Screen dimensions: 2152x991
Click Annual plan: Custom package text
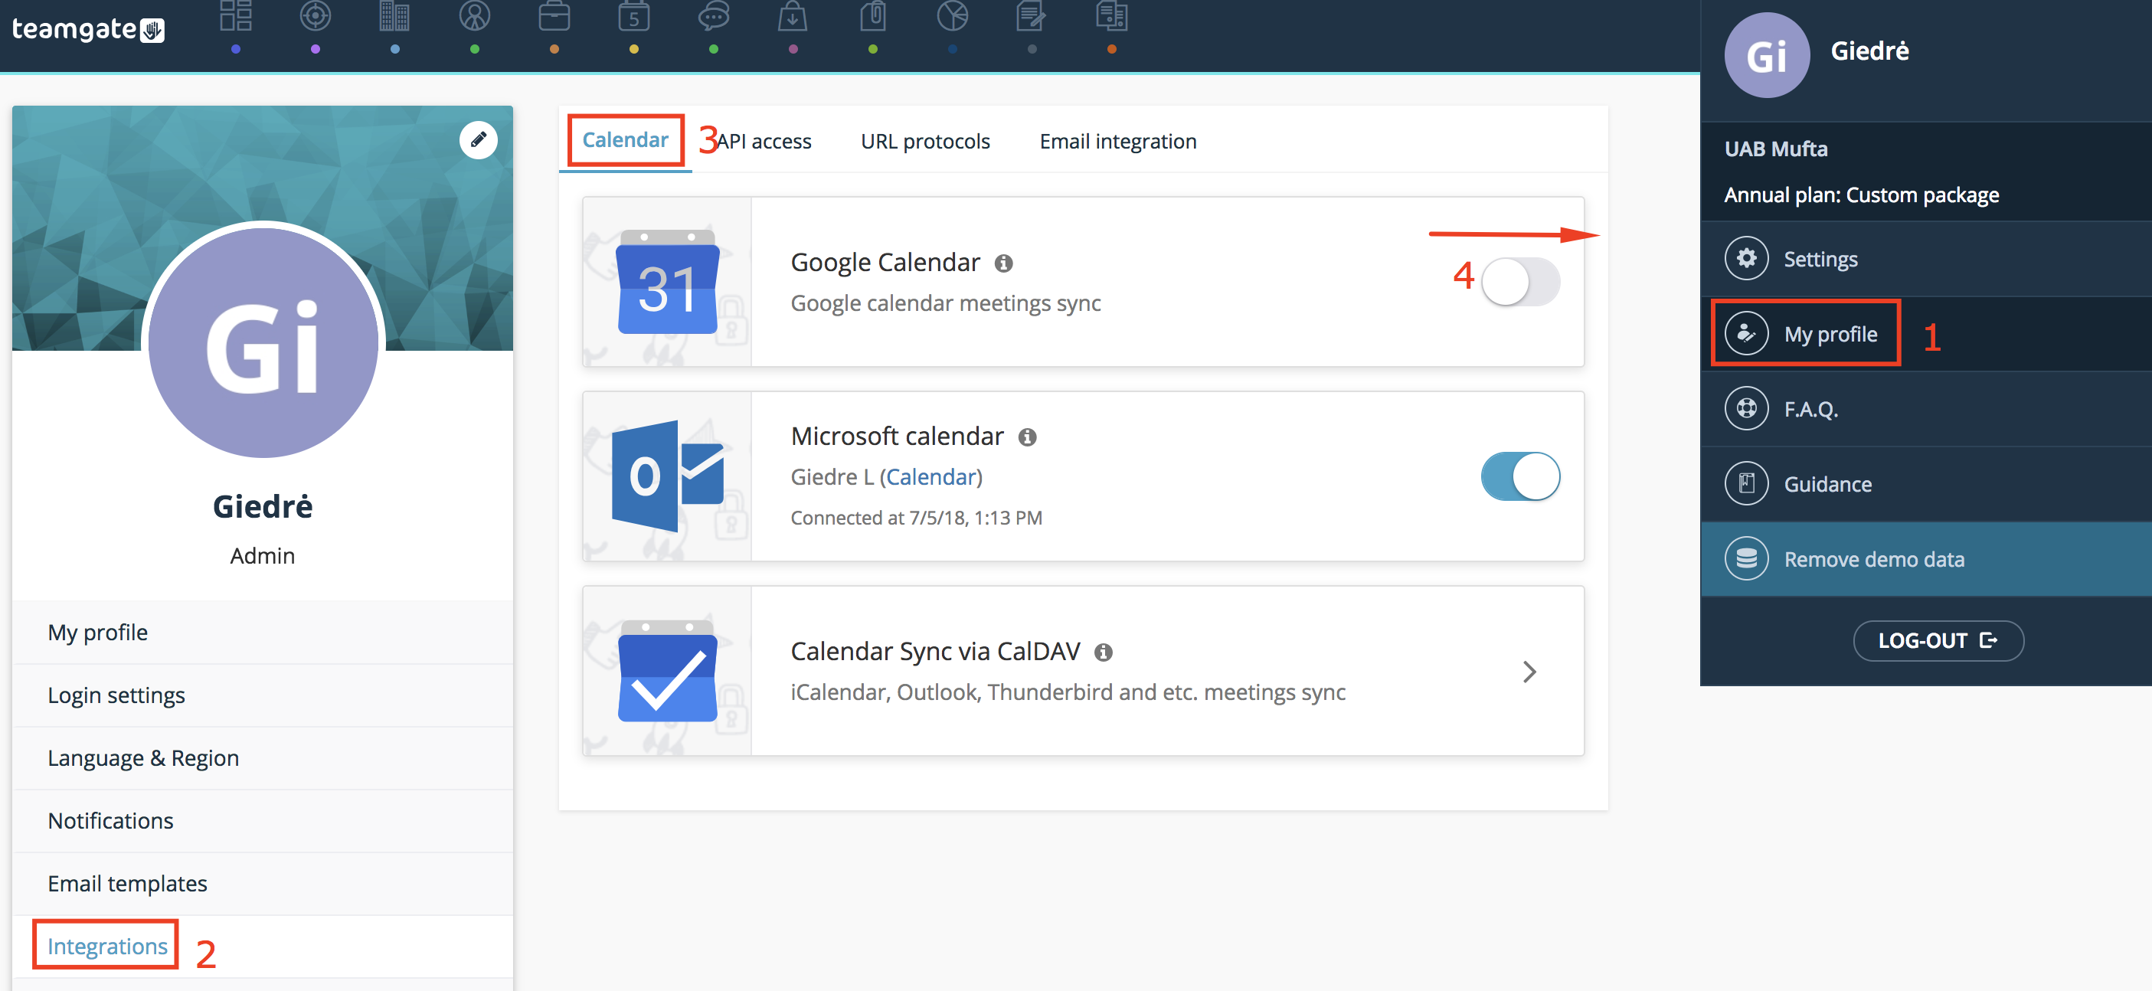[1861, 195]
